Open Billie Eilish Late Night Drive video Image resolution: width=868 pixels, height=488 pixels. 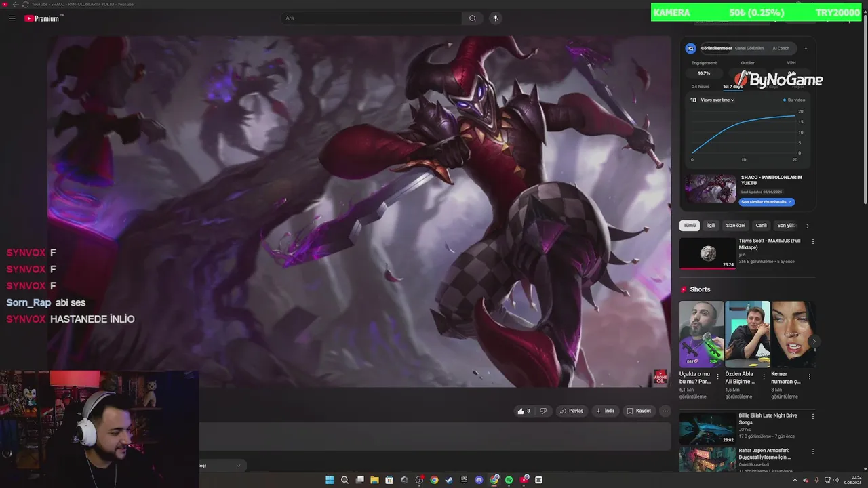(x=707, y=428)
